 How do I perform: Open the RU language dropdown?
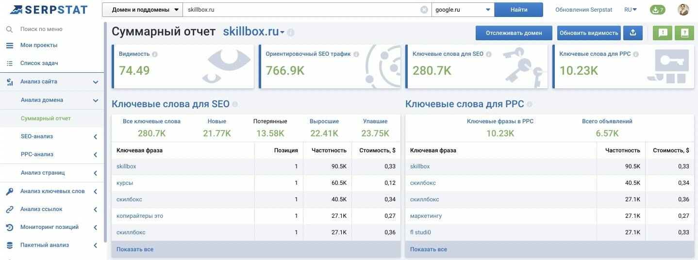631,10
